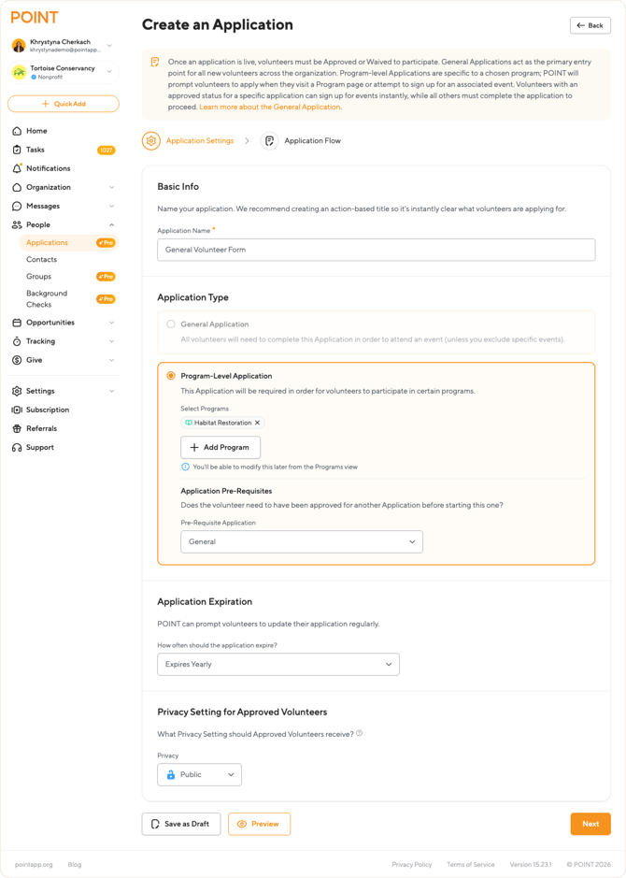The width and height of the screenshot is (626, 878).
Task: Click the Home icon in sidebar
Action: pyautogui.click(x=17, y=131)
